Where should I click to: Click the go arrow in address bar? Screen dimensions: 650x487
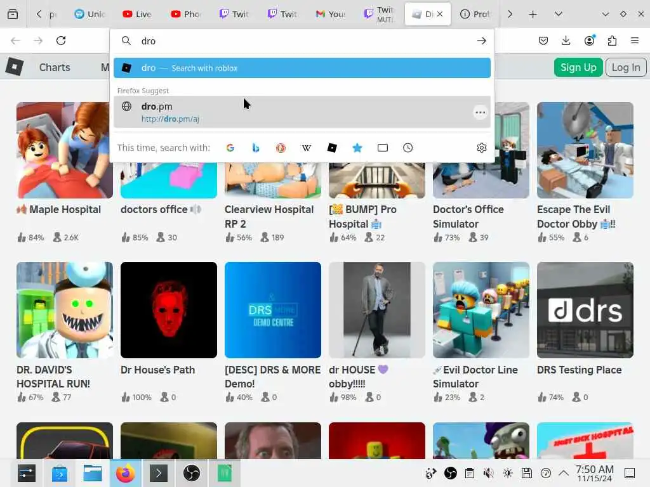481,41
